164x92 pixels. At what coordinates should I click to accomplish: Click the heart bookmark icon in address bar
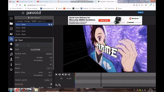click(142, 5)
